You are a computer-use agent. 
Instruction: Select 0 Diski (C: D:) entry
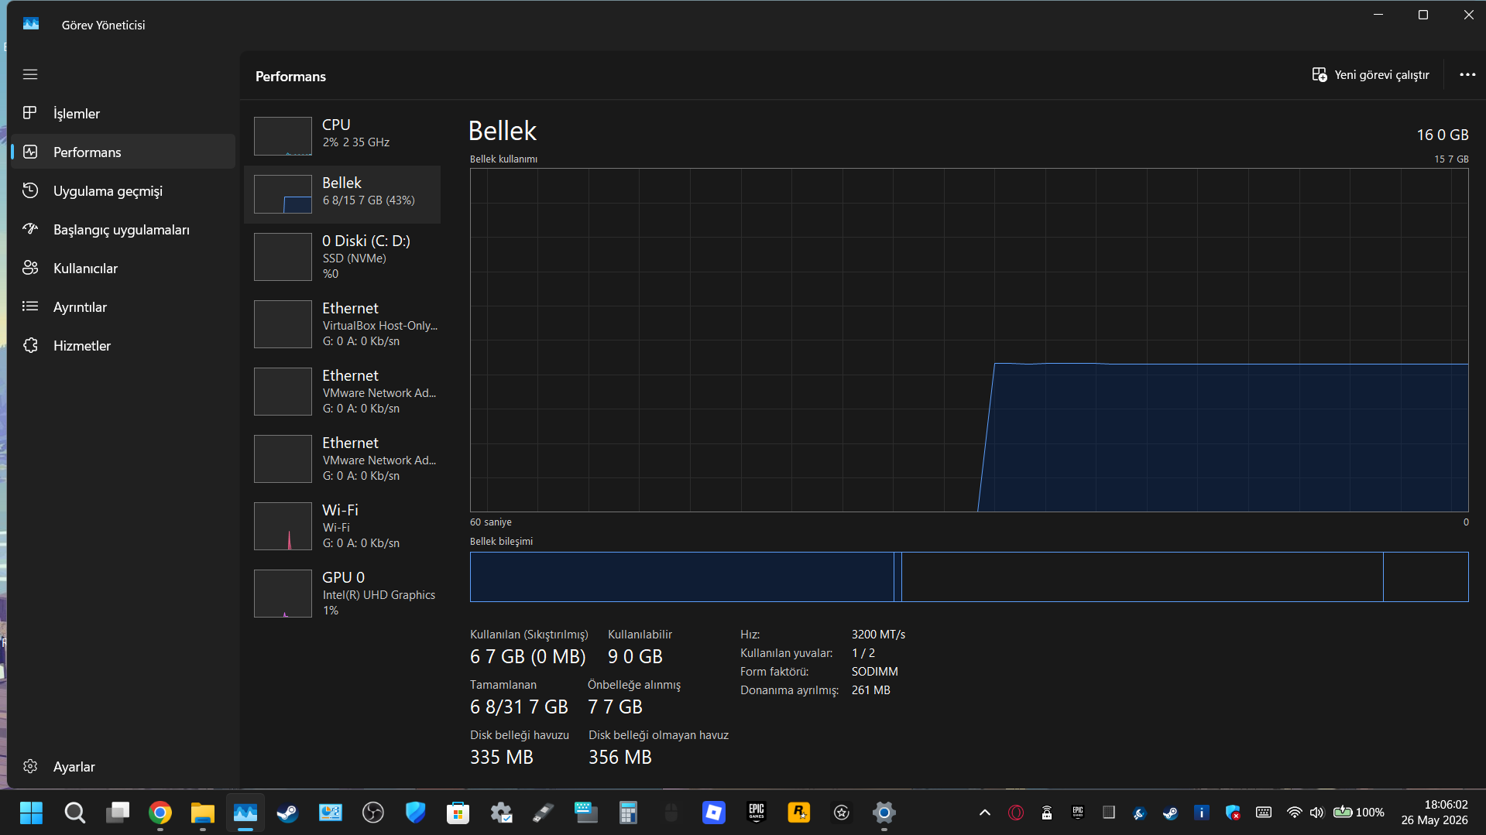click(342, 256)
